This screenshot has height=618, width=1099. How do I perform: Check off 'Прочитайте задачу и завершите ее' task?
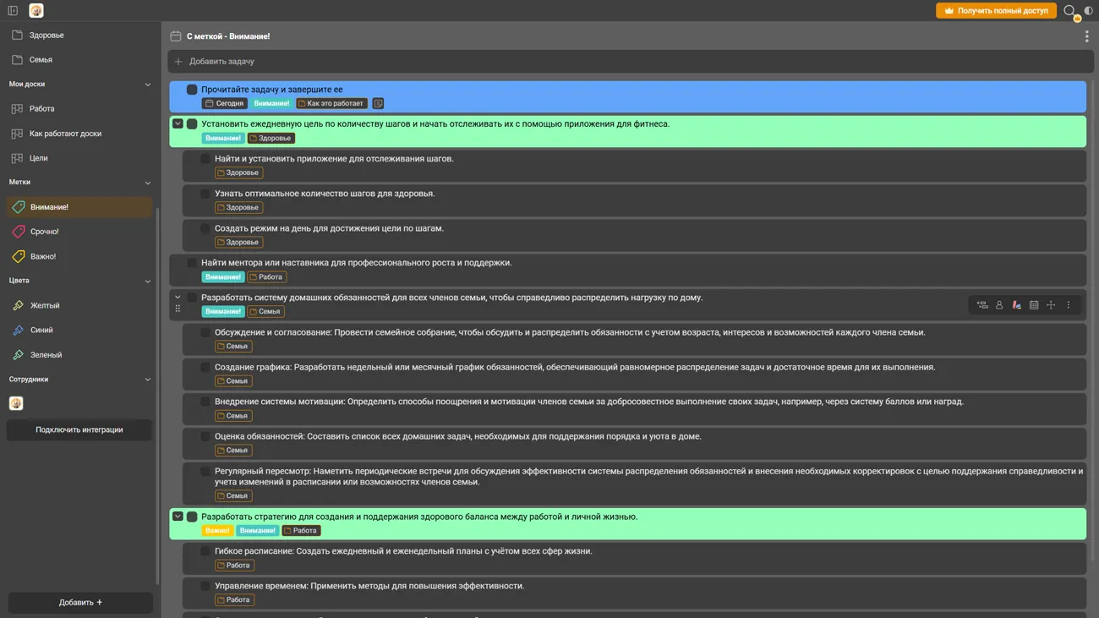coord(192,90)
